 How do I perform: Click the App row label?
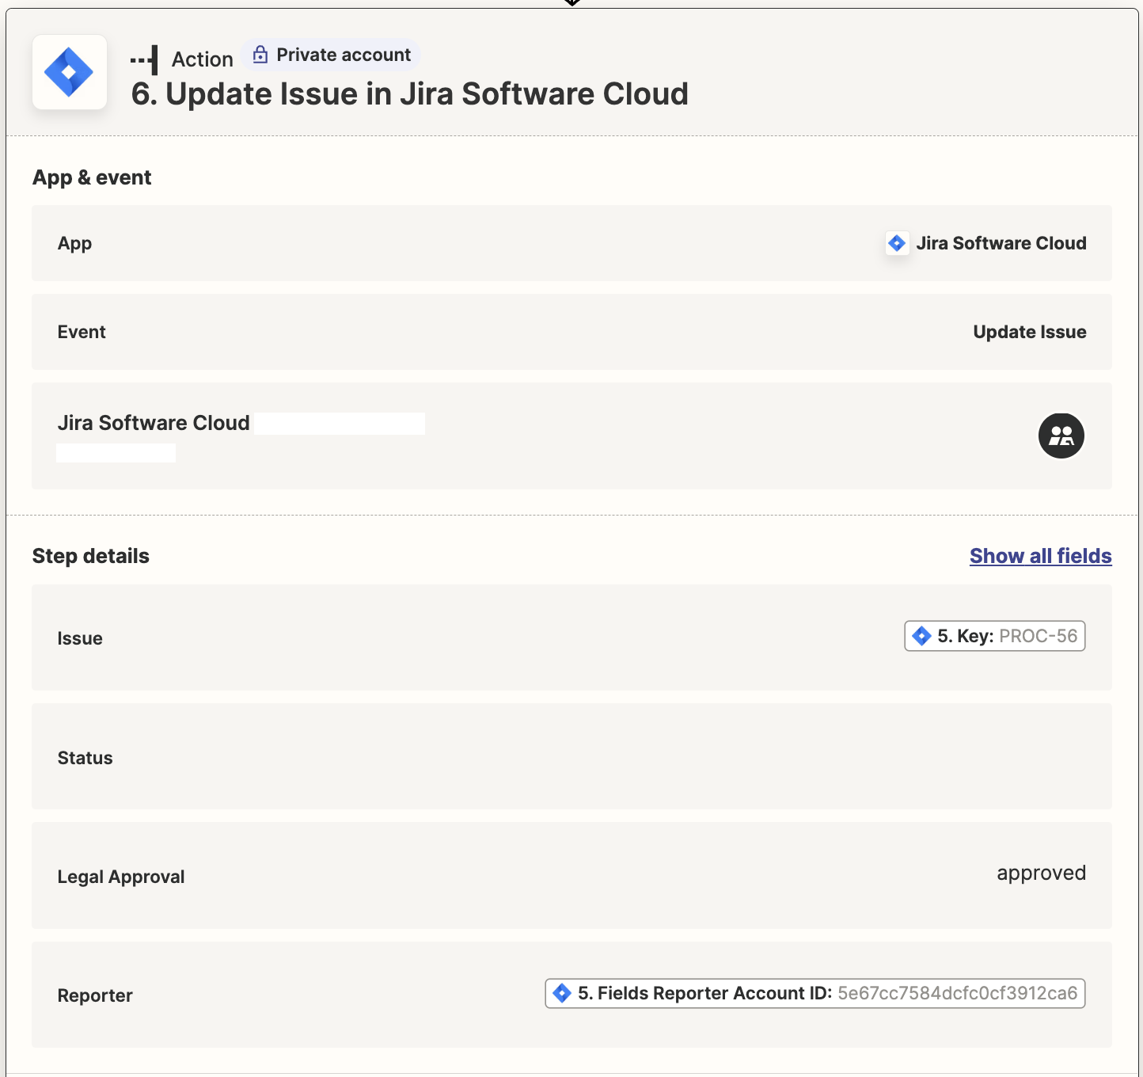pyautogui.click(x=74, y=243)
